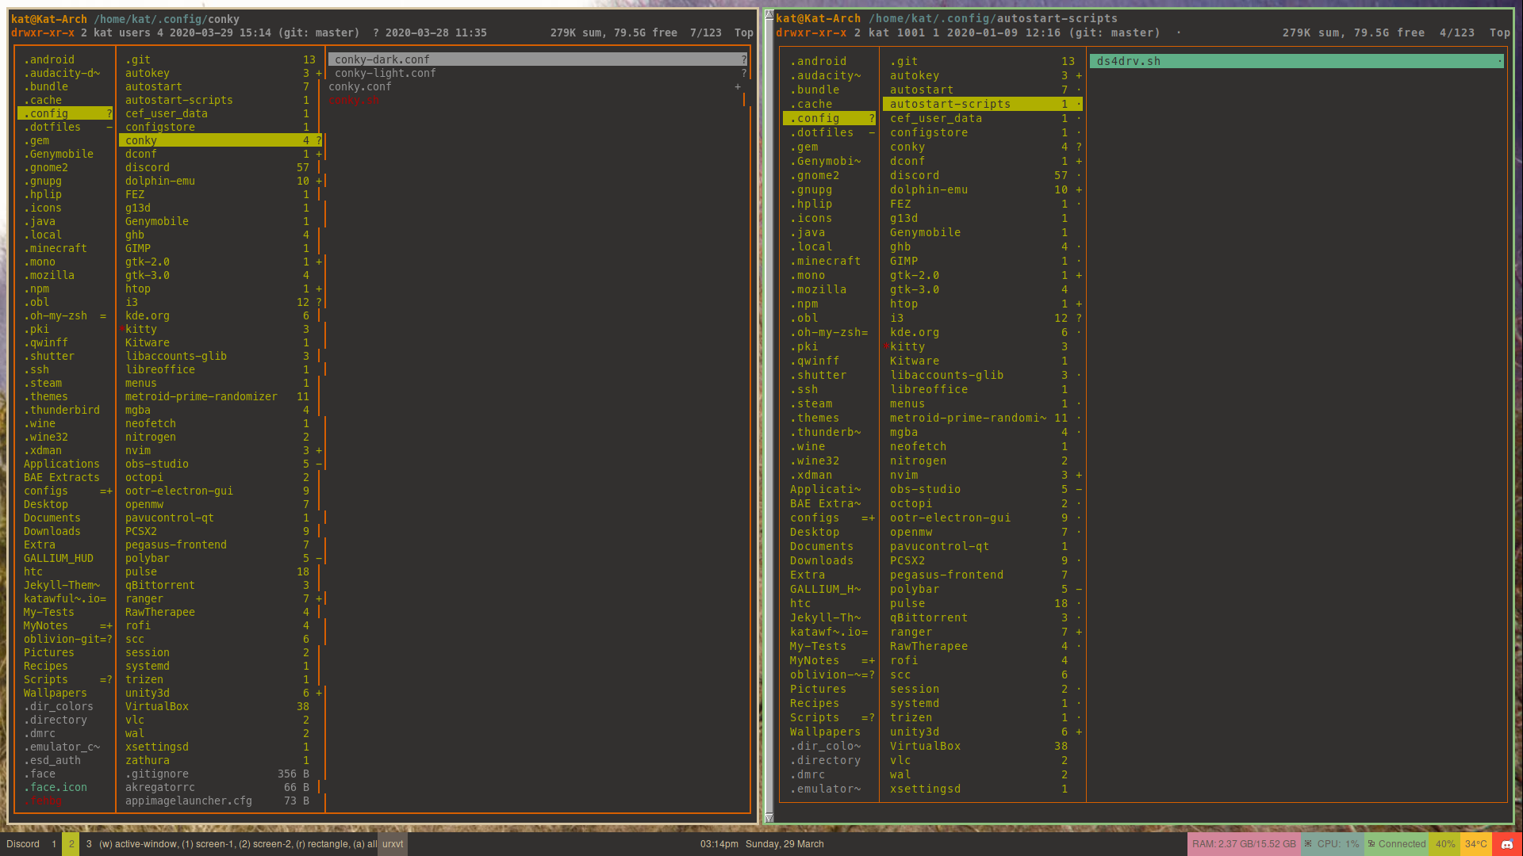Screen dimensions: 1523x856
Task: Click the Discord entry in the taskbar
Action: click(x=23, y=844)
